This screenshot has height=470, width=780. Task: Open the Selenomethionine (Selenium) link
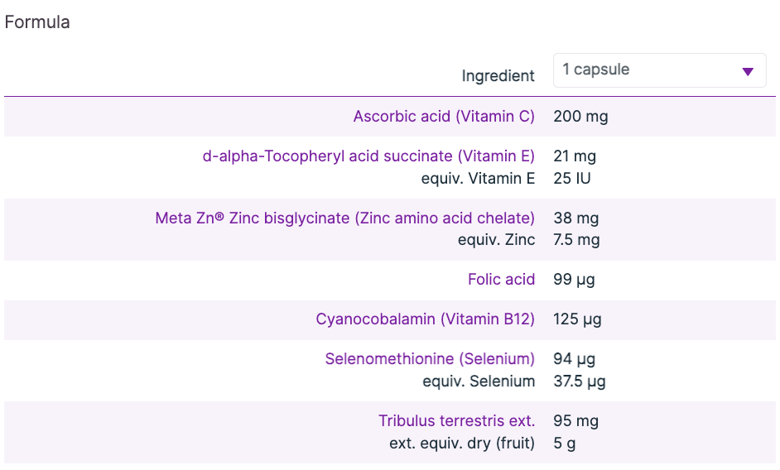pyautogui.click(x=430, y=359)
